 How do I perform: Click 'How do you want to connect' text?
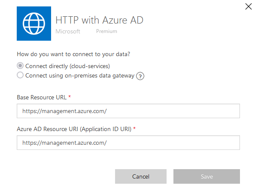(73, 54)
